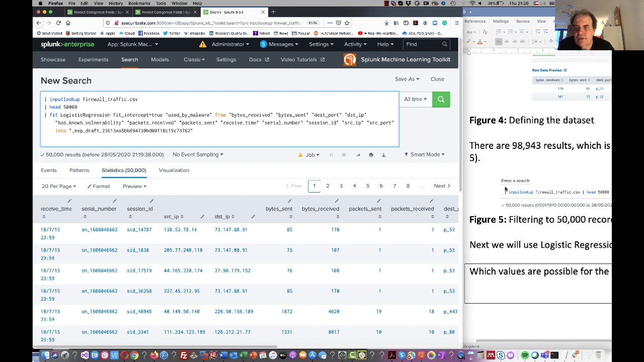Click the Firefox URL address bar
The height and width of the screenshot is (362, 644).
[x=210, y=23]
